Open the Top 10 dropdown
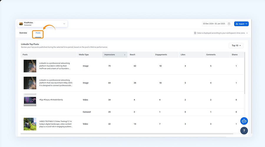The width and height of the screenshot is (265, 147). (x=236, y=46)
